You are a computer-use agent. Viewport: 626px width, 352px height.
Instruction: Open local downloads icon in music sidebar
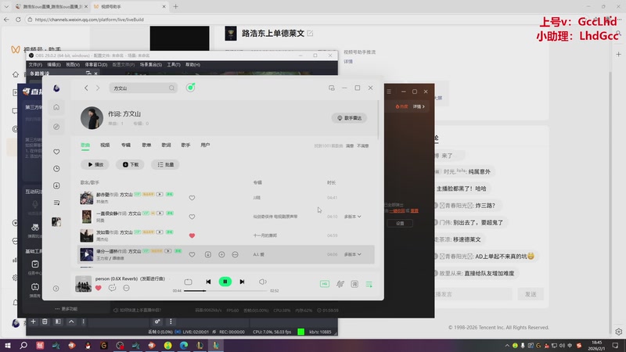pos(56,185)
